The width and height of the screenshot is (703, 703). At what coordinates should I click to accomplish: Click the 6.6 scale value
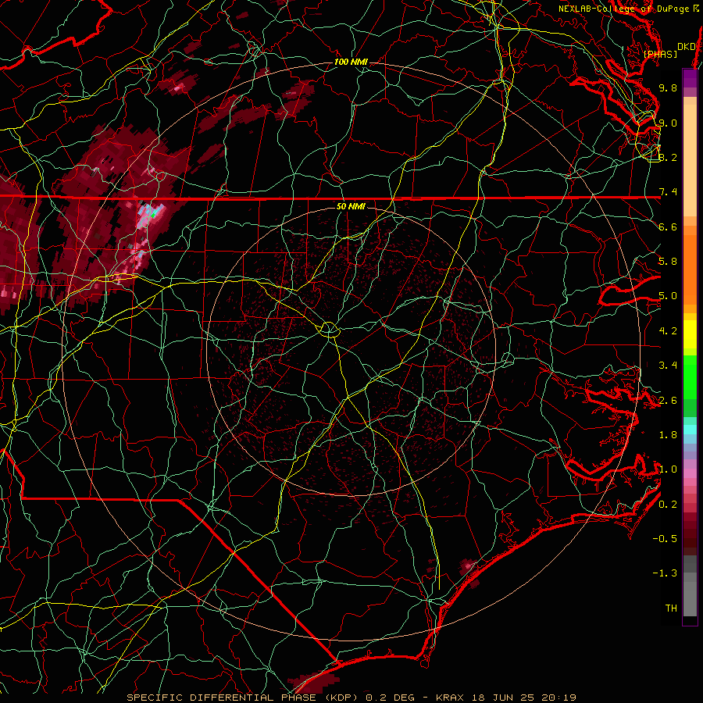coord(668,227)
